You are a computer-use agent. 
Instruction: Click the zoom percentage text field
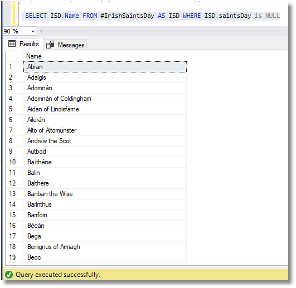(16, 31)
